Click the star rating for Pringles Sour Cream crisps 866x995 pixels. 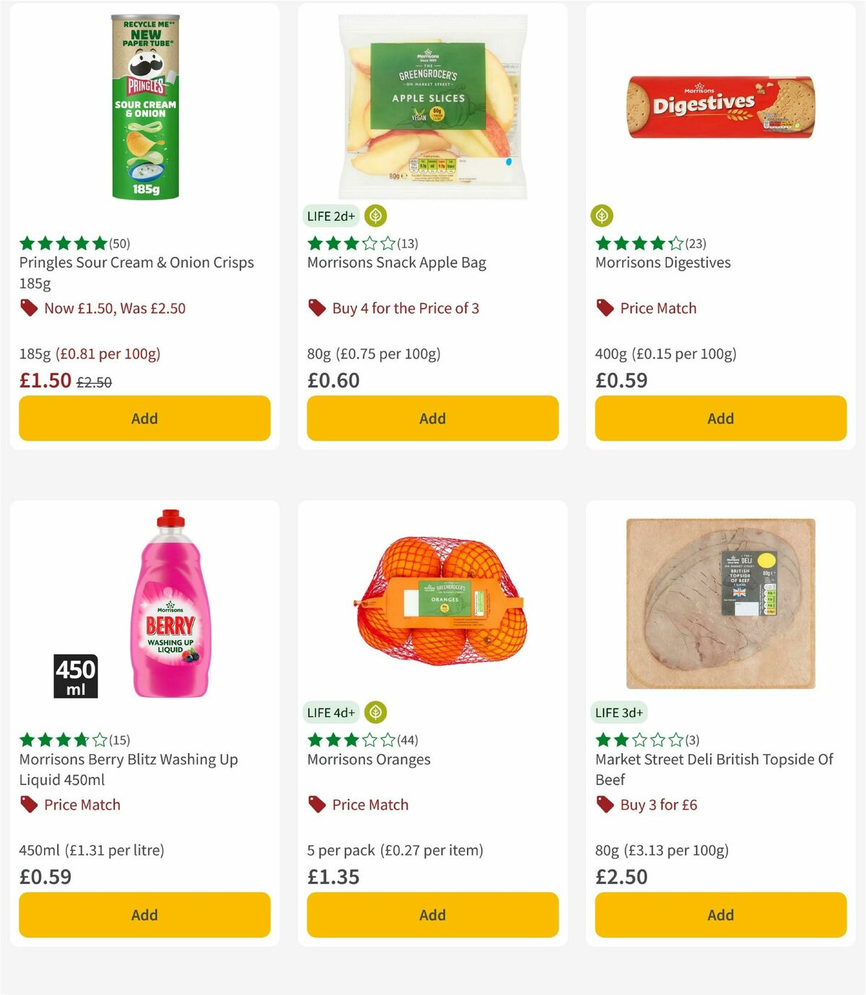tap(61, 242)
